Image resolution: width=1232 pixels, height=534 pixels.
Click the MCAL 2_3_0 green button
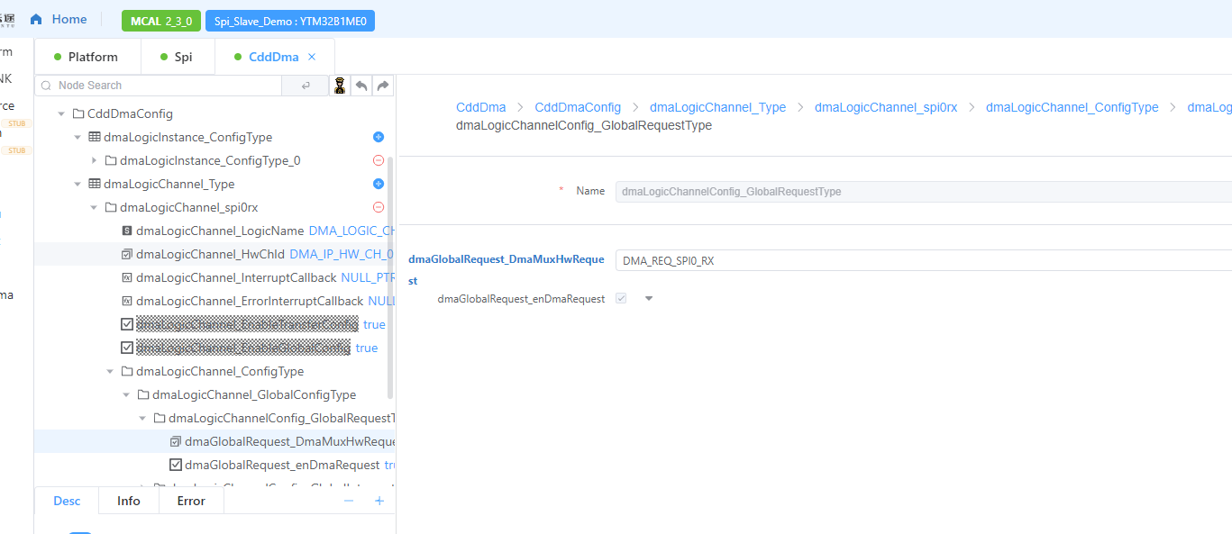point(161,21)
